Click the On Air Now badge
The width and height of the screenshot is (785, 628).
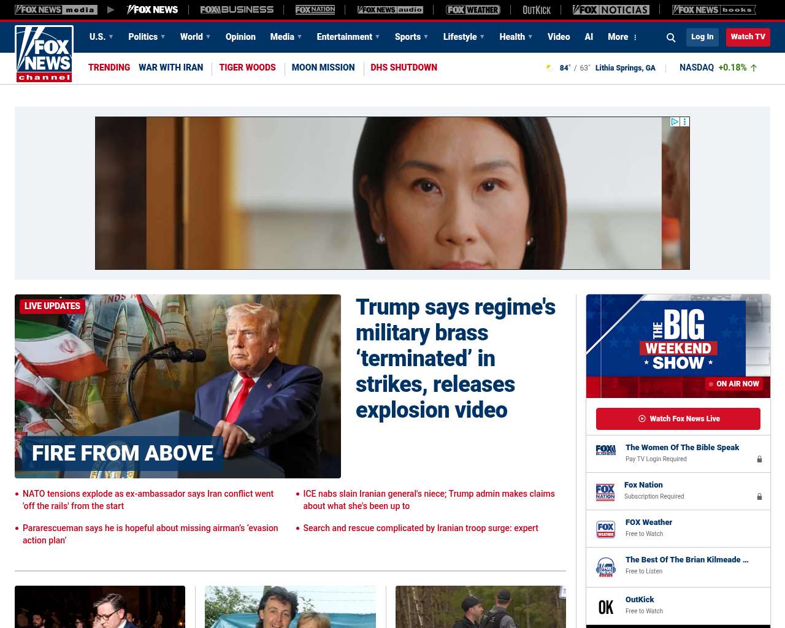pos(733,384)
